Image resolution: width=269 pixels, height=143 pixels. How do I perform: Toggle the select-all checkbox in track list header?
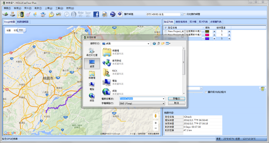pos(166,28)
